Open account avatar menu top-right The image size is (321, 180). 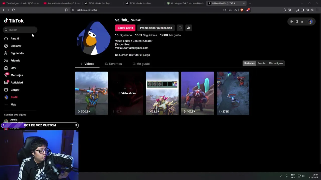point(310,21)
